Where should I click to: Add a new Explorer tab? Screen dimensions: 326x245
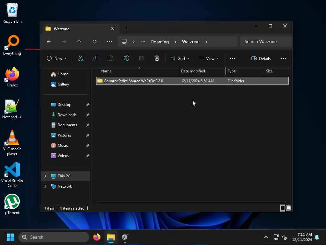[x=127, y=29]
